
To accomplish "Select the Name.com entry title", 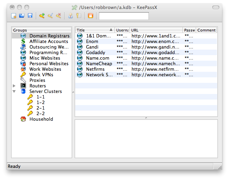I will click(x=98, y=58).
